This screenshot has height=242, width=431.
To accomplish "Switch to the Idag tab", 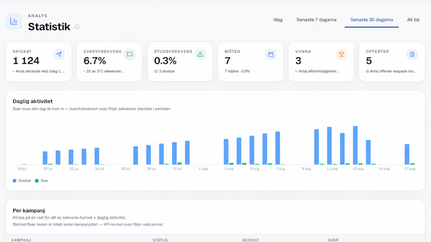I will [278, 19].
